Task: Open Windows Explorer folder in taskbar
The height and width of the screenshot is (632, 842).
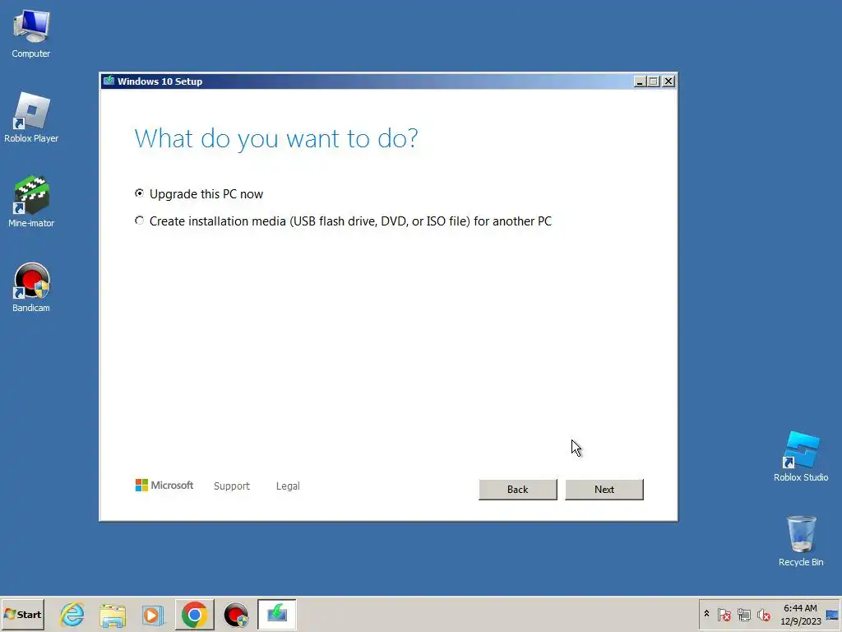Action: tap(113, 614)
